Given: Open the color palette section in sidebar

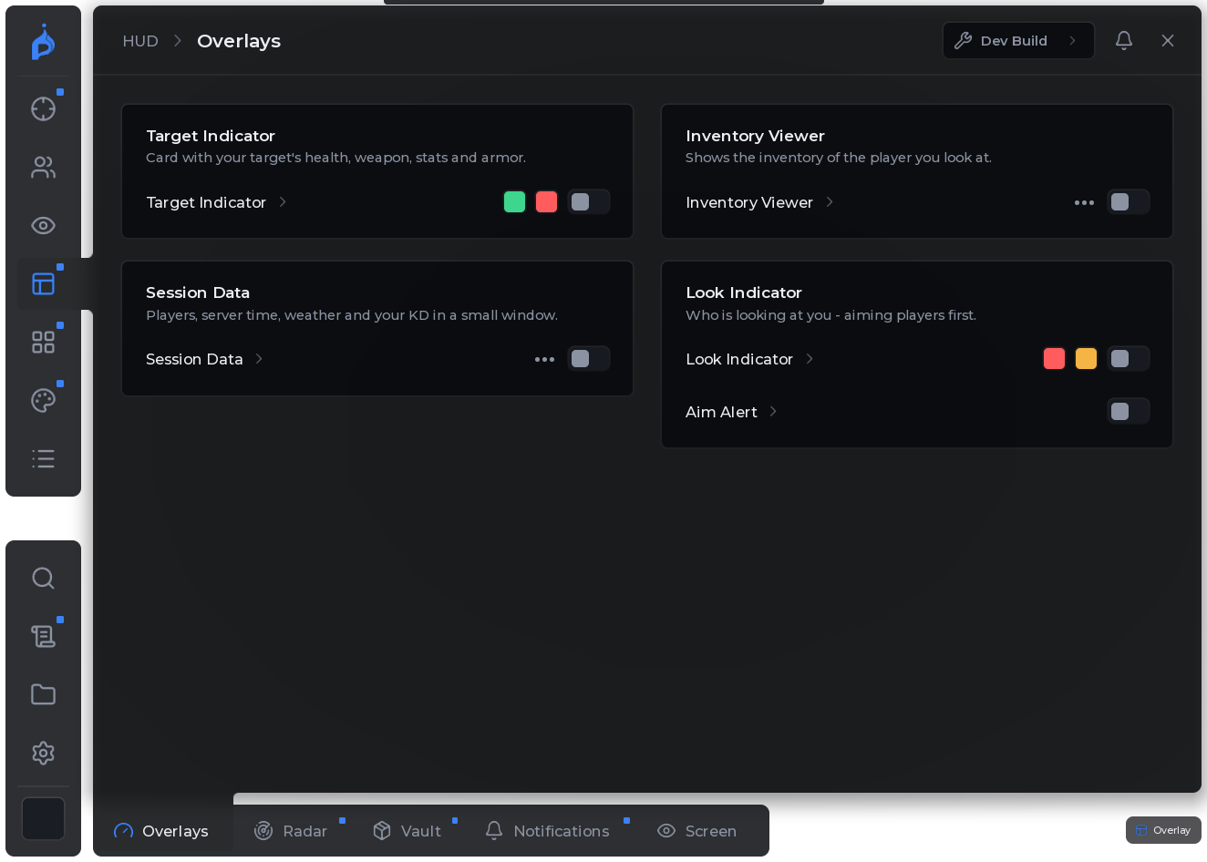Looking at the screenshot, I should 43,400.
